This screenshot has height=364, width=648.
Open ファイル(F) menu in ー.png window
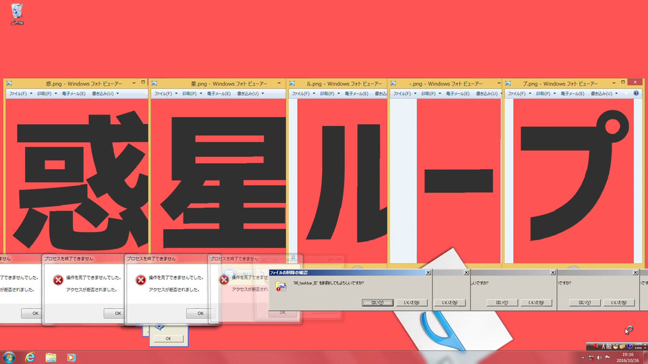404,94
